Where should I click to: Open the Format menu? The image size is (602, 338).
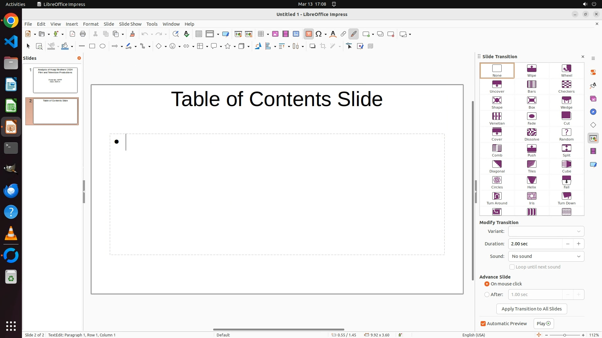coord(91,24)
